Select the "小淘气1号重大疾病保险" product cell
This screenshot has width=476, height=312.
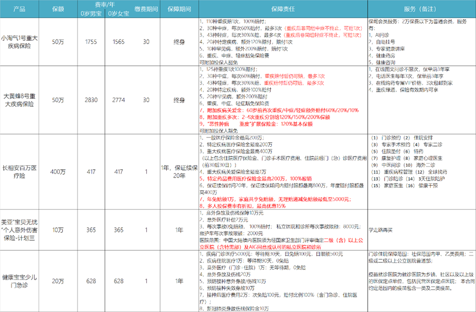[19, 42]
